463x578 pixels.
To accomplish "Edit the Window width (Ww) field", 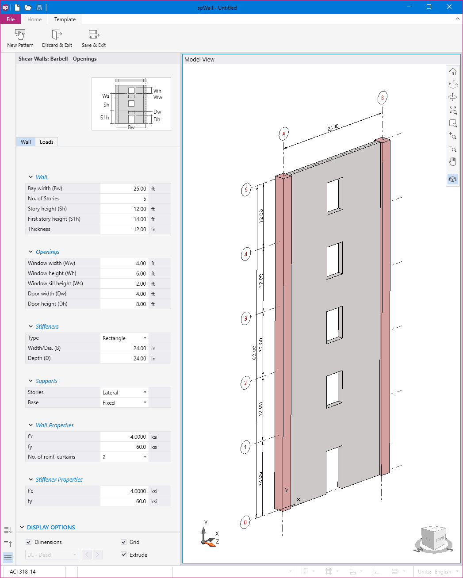I will click(124, 264).
